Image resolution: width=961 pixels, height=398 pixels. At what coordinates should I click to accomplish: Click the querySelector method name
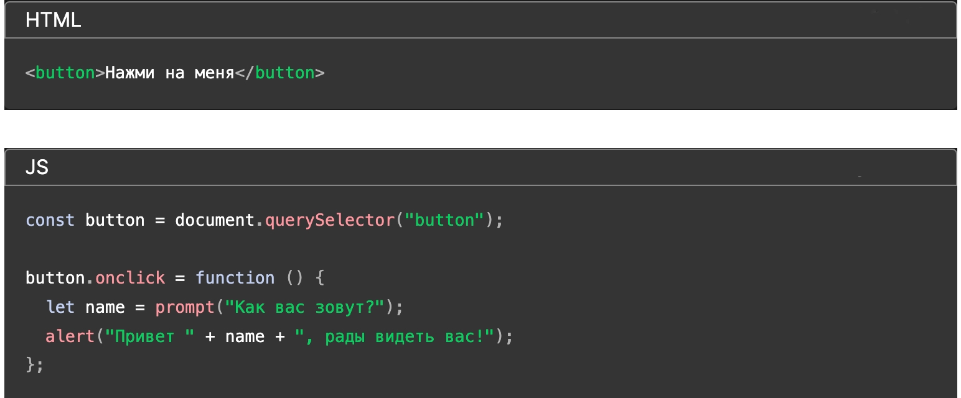330,220
